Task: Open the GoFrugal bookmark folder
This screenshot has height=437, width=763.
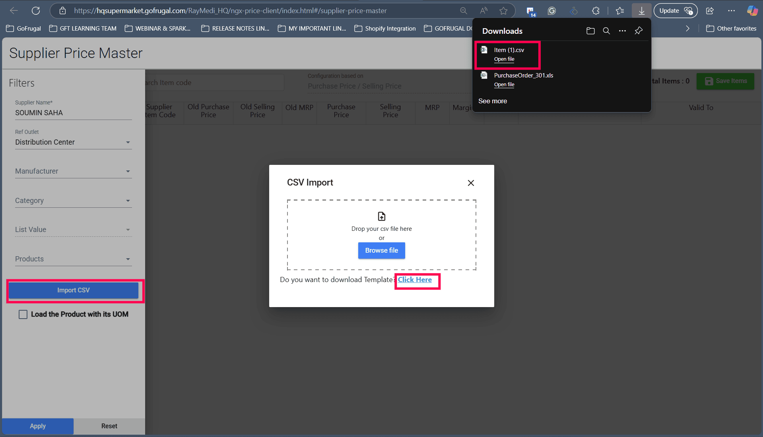Action: (x=23, y=29)
